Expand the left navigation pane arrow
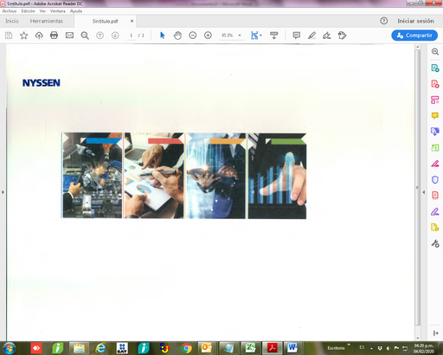Viewport: 443px width, 355px height. click(x=3, y=192)
